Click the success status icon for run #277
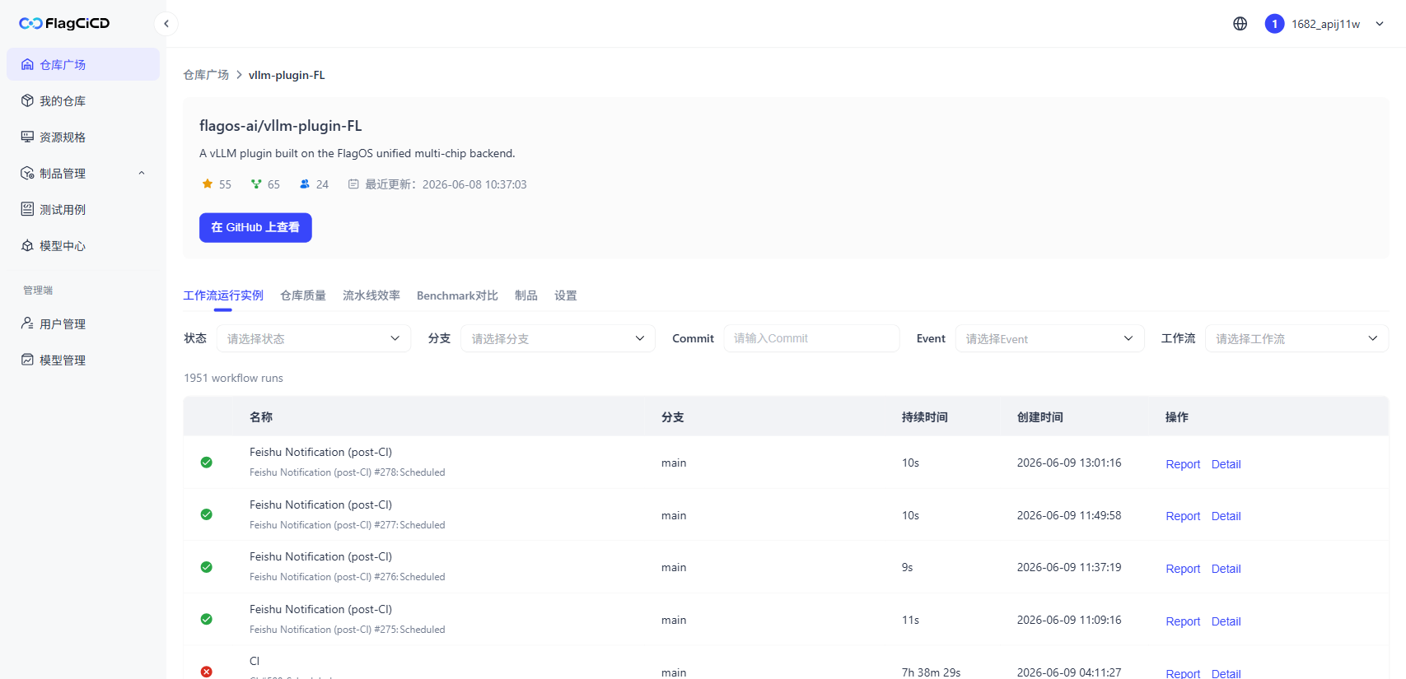The width and height of the screenshot is (1406, 679). click(207, 514)
